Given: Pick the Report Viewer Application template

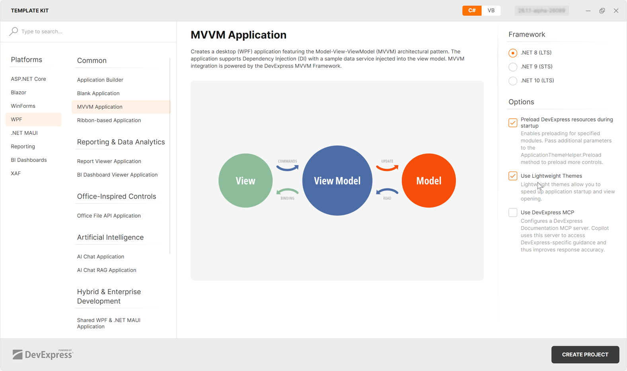Looking at the screenshot, I should pos(121,161).
